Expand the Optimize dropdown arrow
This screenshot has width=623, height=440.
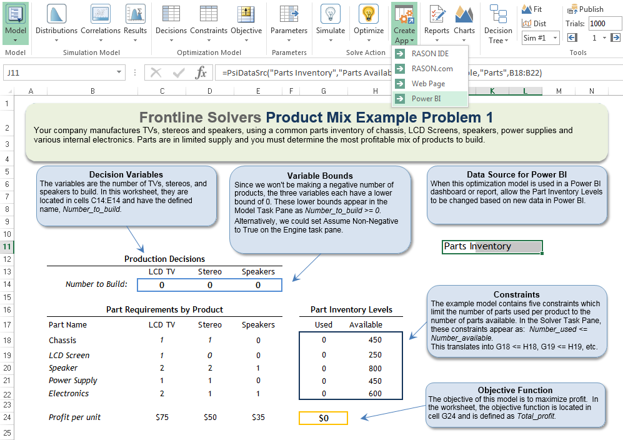tap(368, 40)
